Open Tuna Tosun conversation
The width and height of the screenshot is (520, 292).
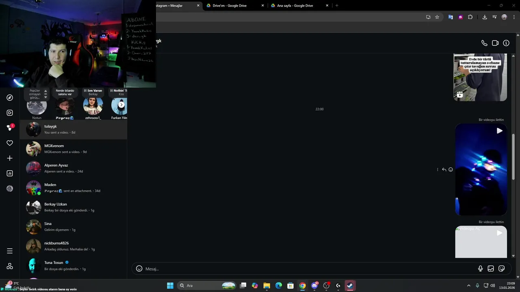click(x=74, y=266)
